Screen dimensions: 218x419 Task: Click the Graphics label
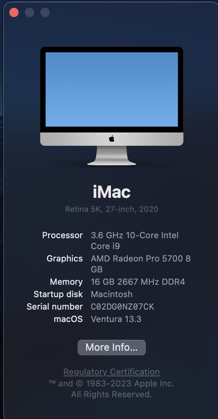65,259
